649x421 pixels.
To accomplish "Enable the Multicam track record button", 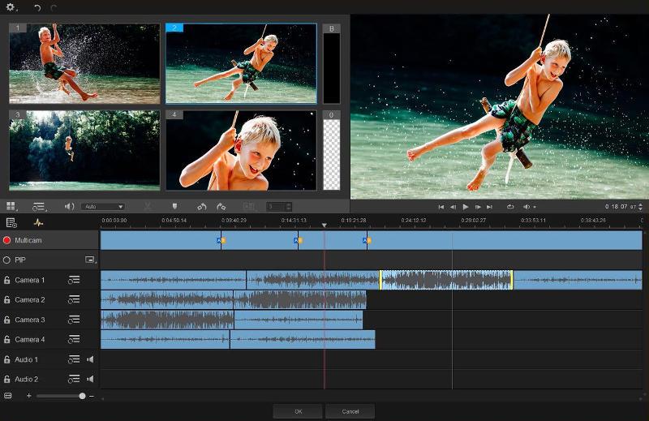I will (x=6, y=240).
